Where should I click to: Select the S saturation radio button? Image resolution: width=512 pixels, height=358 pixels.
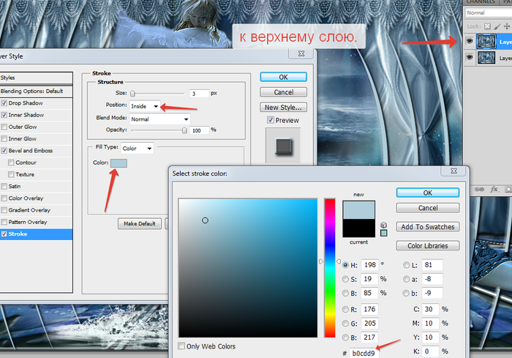point(345,279)
